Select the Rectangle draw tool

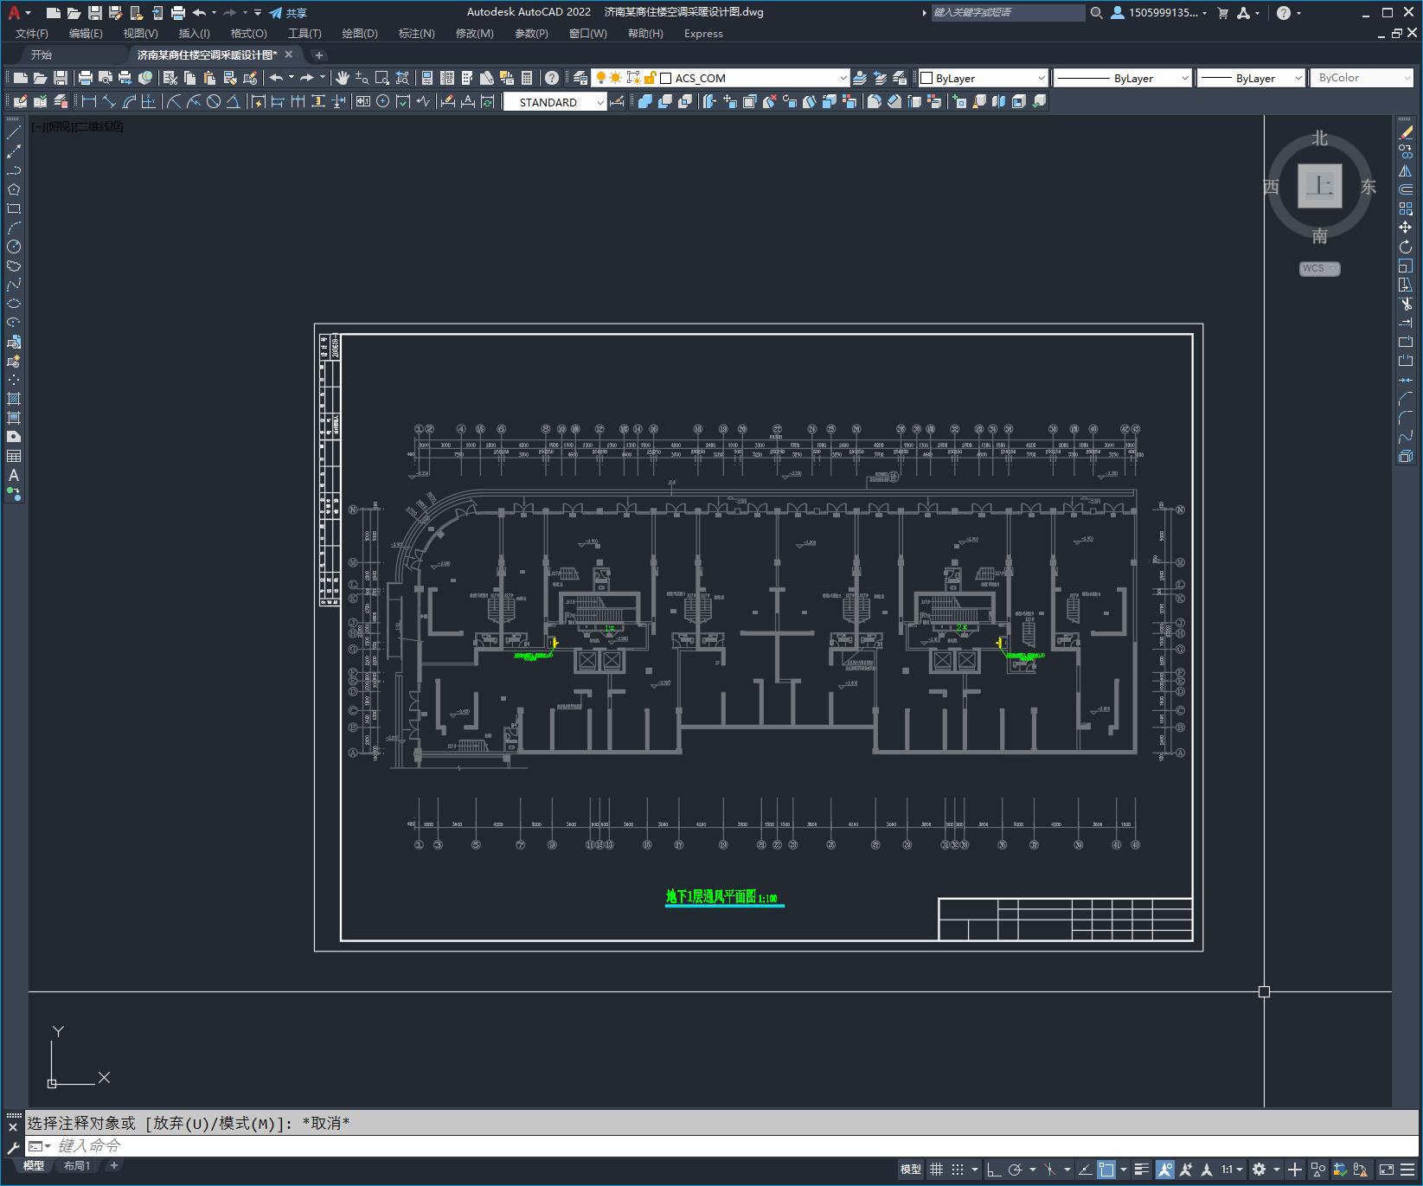pyautogui.click(x=13, y=208)
